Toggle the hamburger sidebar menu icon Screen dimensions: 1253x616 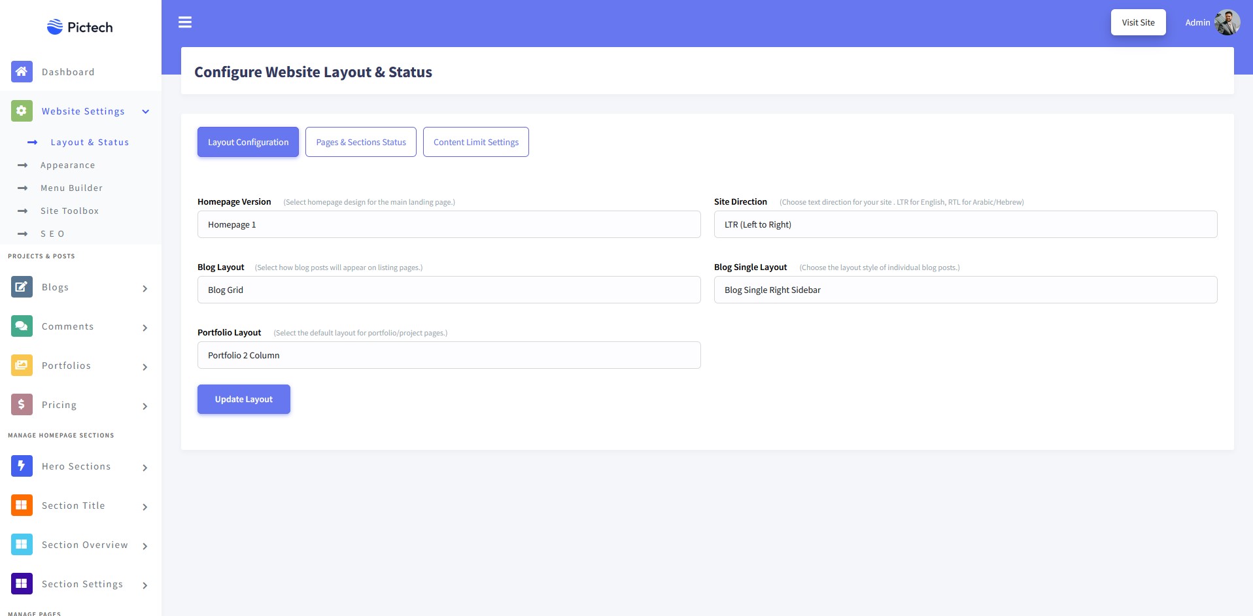coord(185,22)
